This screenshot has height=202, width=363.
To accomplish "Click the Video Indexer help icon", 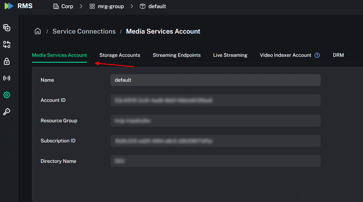I will tap(317, 55).
